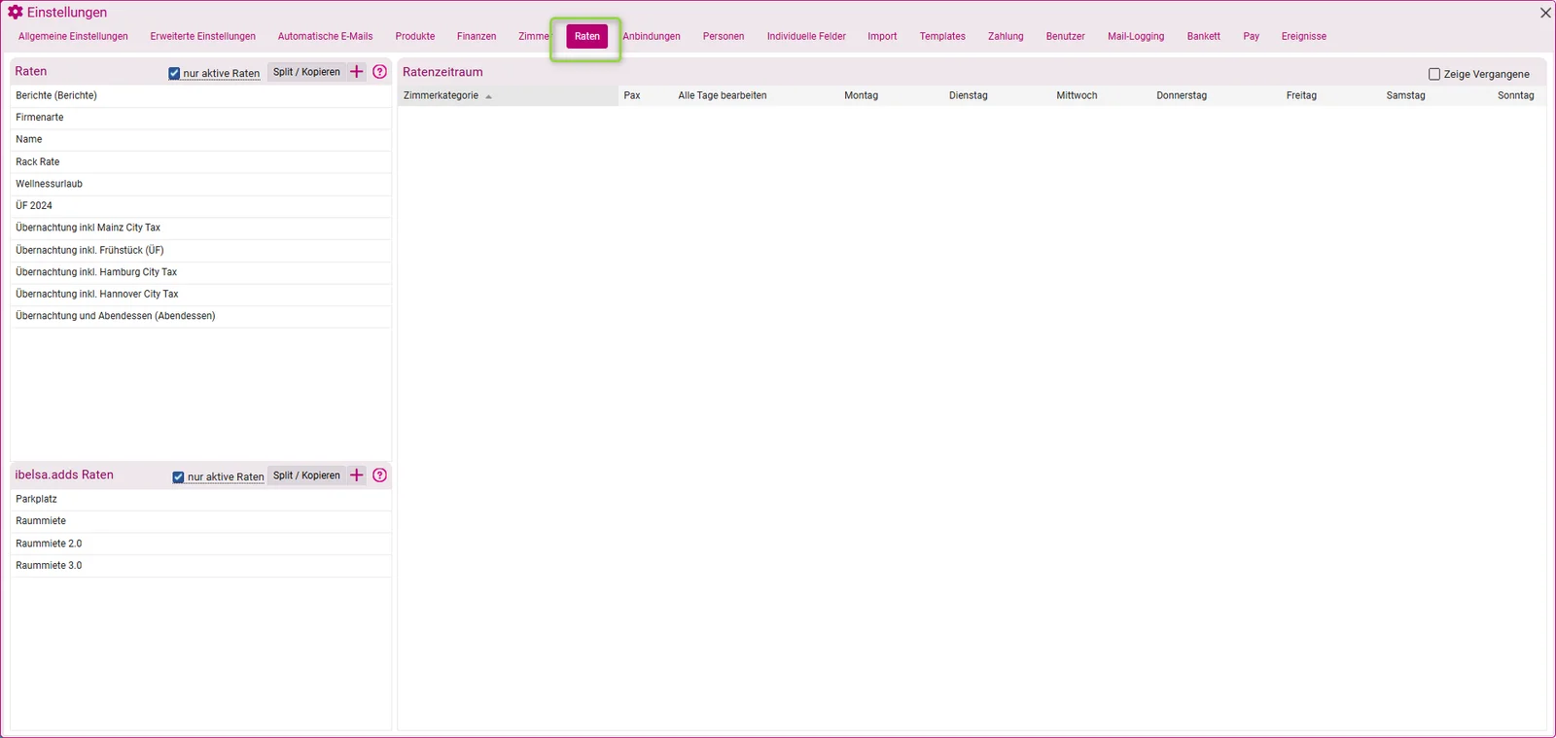Screen dimensions: 1556x738
Task: Select the 'Berichte (Berichte)' rate
Action: click(x=201, y=95)
